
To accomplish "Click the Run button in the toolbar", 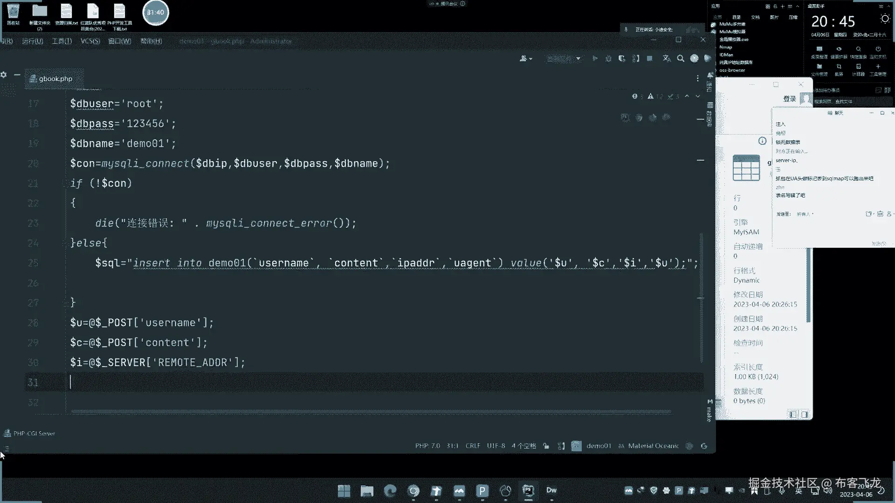I will tap(595, 59).
